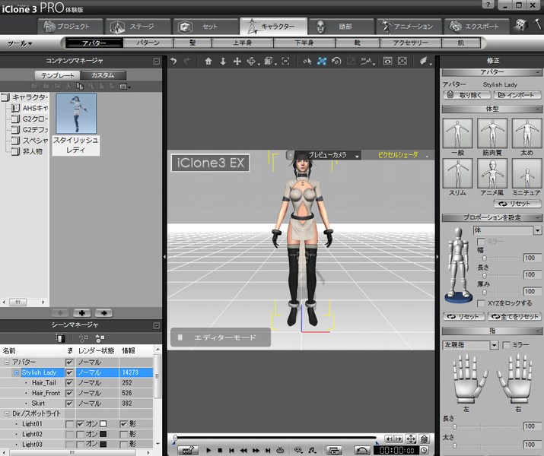Enable the Light02 オン checkbox
Screen dimensions: 544x456
click(x=81, y=434)
